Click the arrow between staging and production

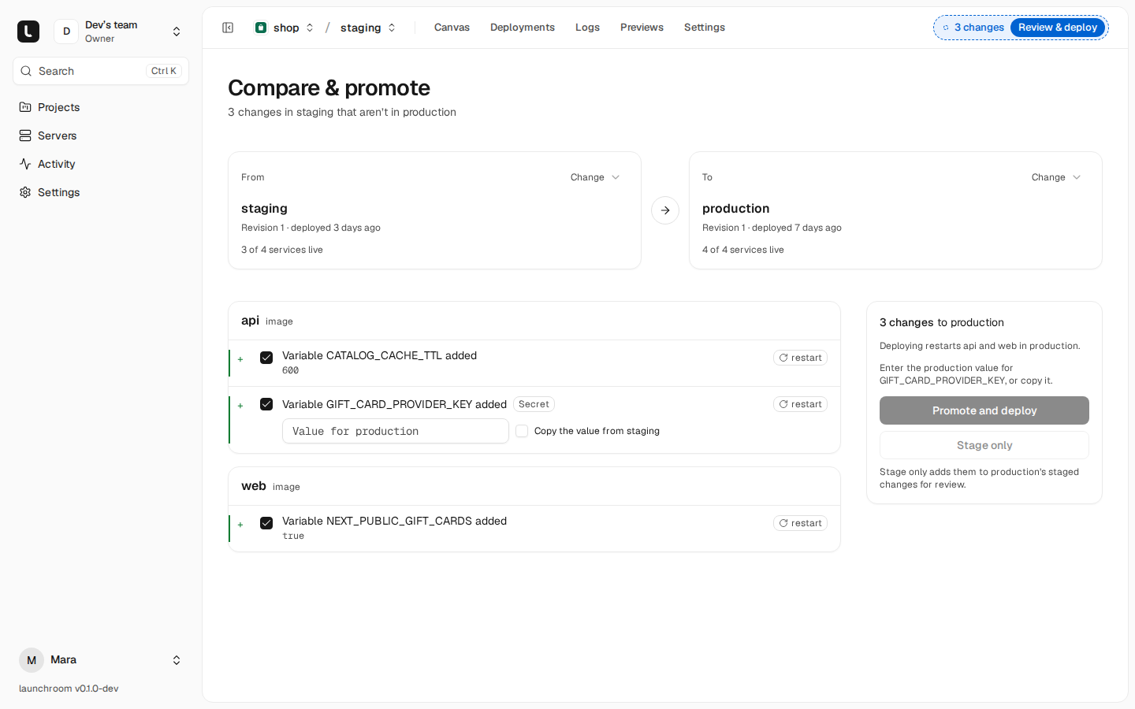point(665,210)
